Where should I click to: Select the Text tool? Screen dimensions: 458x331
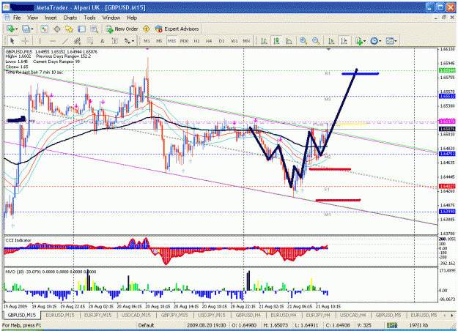point(103,41)
